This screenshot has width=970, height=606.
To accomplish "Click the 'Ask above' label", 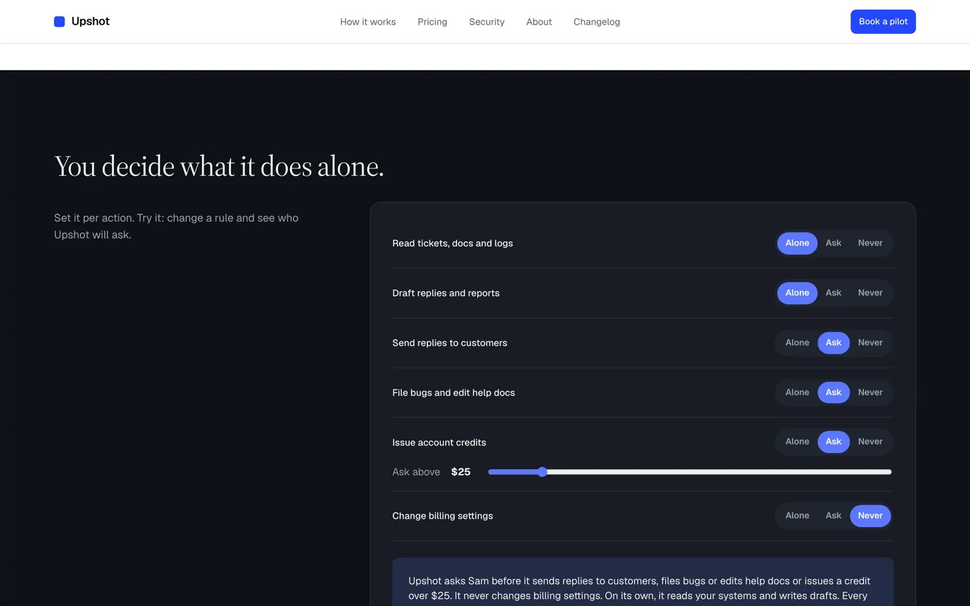I will 416,472.
